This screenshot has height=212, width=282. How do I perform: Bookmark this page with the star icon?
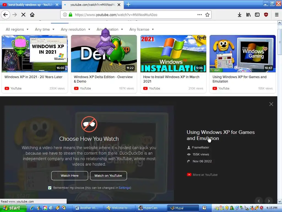coord(207,15)
